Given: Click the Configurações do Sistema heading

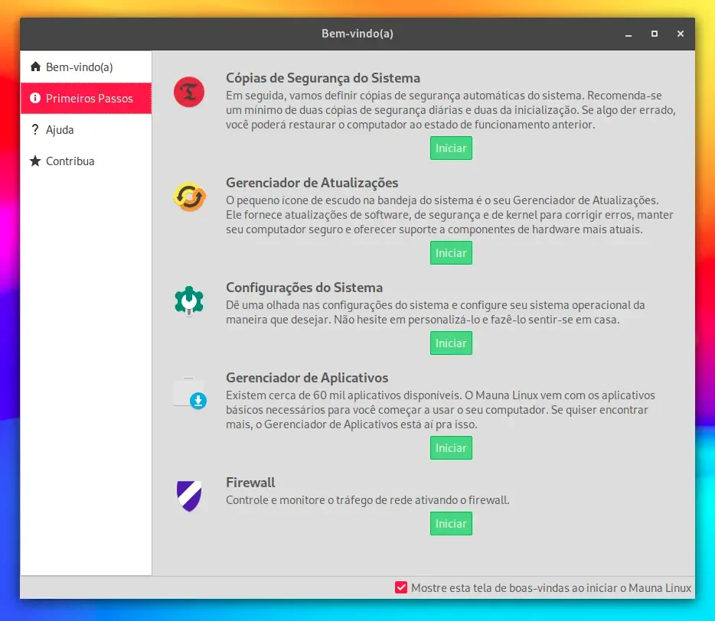Looking at the screenshot, I should coord(304,288).
